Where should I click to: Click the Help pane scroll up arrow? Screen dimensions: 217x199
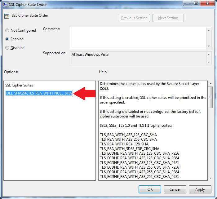[210, 84]
